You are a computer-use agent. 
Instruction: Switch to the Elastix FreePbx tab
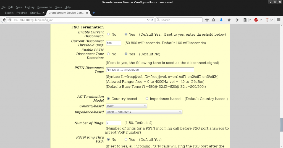(x=23, y=13)
